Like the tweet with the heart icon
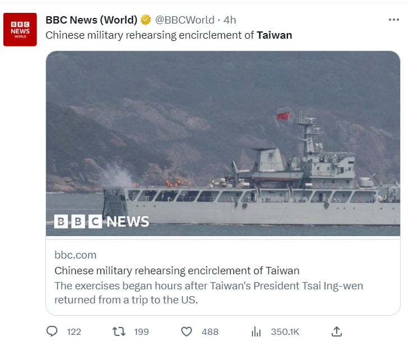408x341 pixels. click(186, 331)
